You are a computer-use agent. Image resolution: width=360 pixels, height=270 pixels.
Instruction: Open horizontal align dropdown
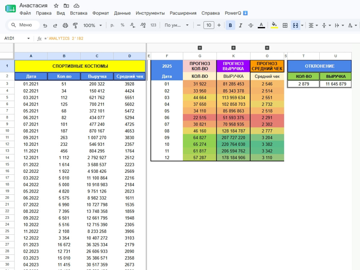click(x=314, y=25)
